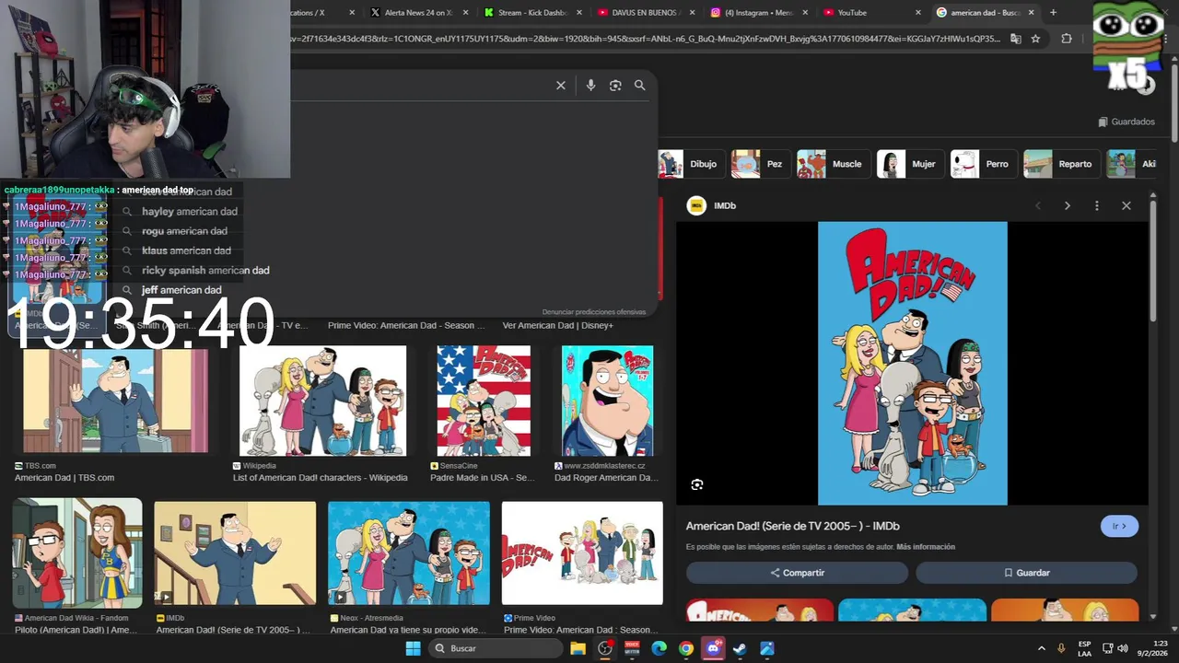Select suggestion hayley american dad
This screenshot has height=663, width=1179.
[190, 211]
